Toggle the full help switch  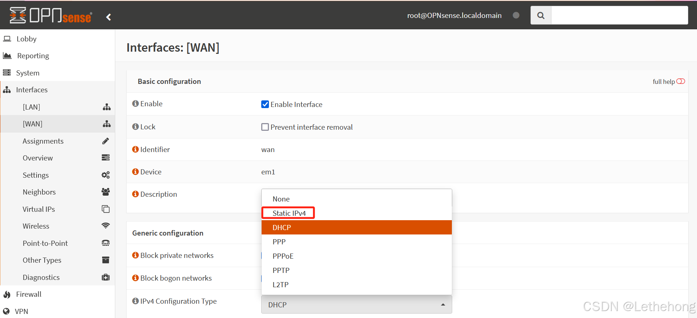[681, 81]
